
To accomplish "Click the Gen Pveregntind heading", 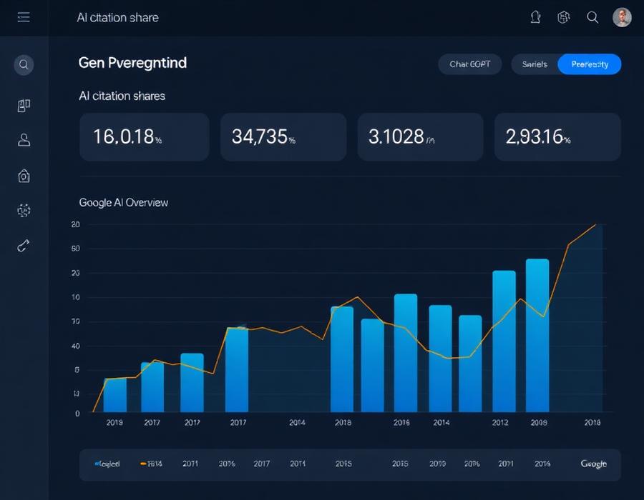I will tap(132, 63).
